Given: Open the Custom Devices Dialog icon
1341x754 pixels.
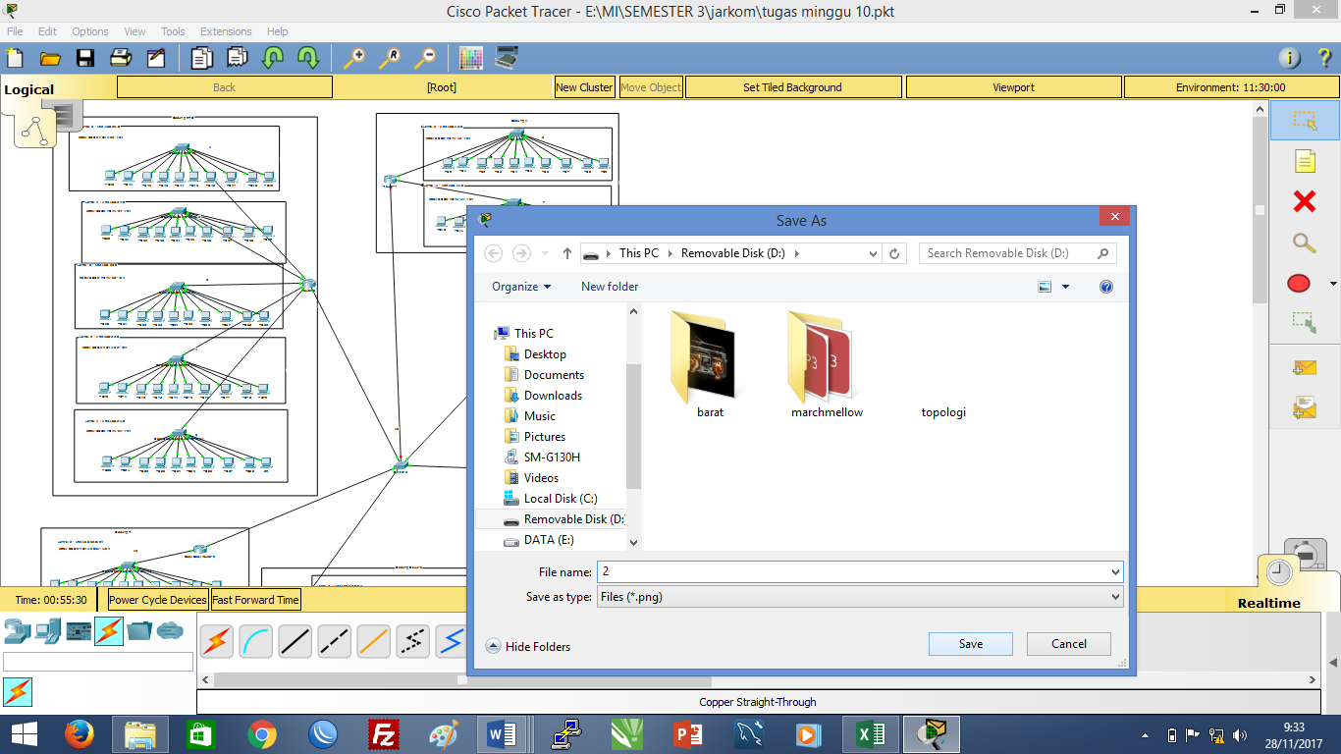Looking at the screenshot, I should coord(507,58).
